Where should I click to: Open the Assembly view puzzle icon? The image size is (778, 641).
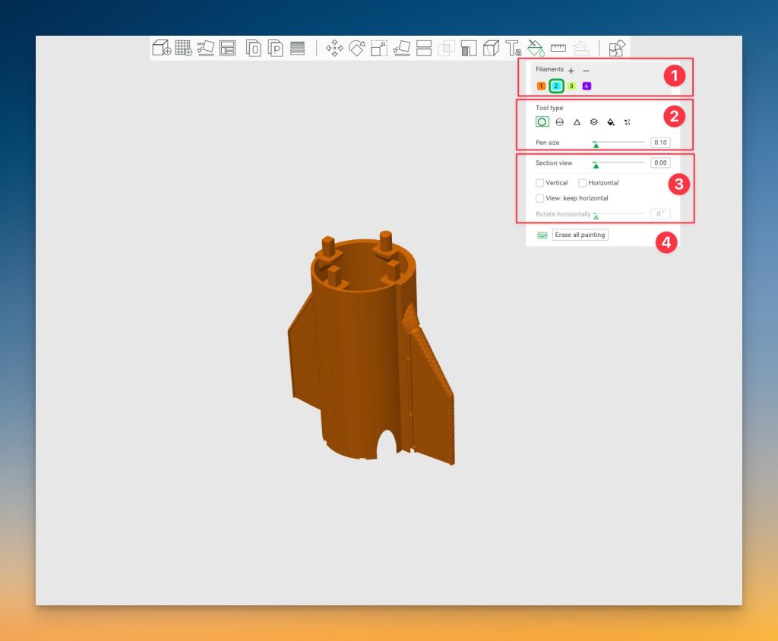[617, 49]
